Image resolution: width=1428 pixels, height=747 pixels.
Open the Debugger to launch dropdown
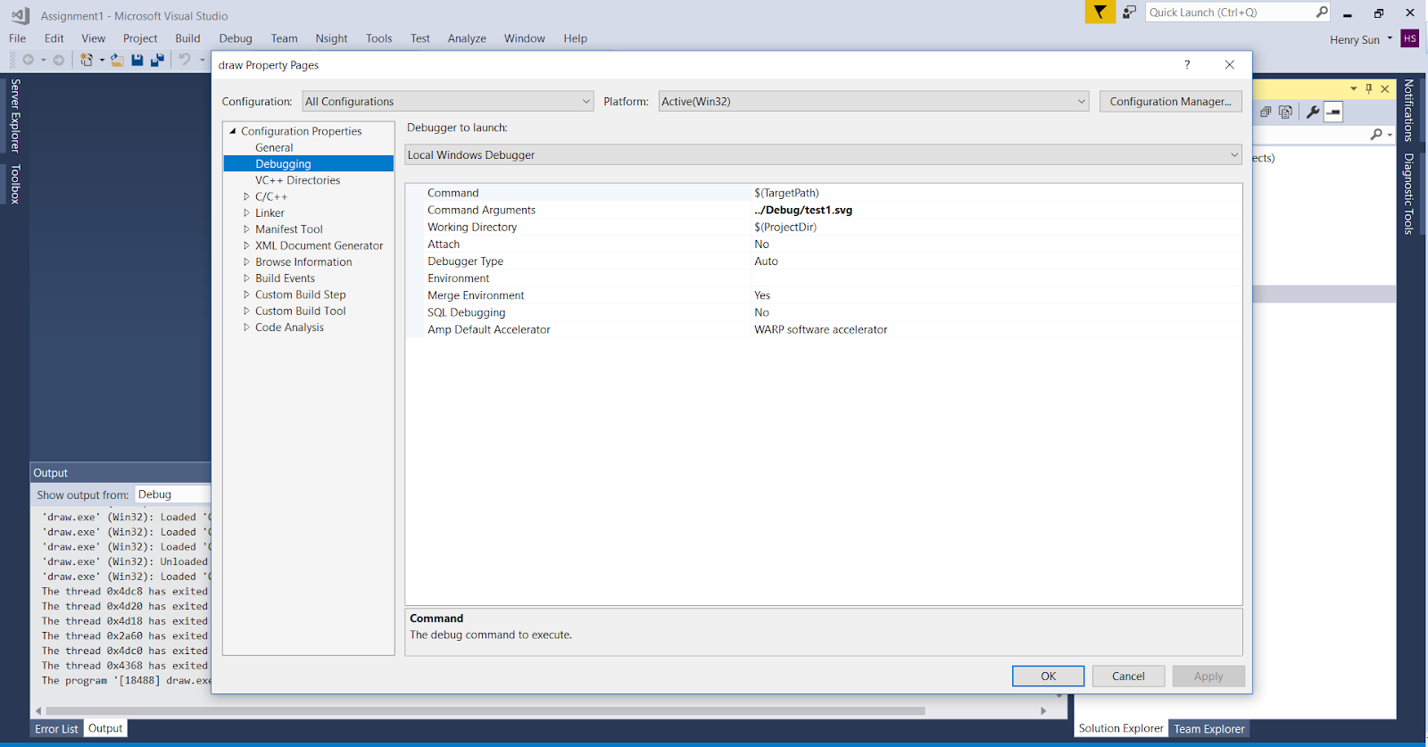[823, 154]
